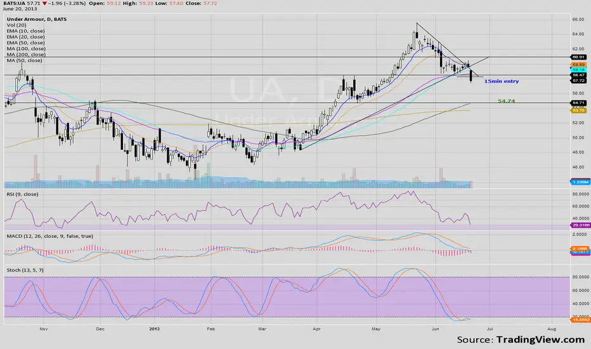Click the Feb label on time axis
The image size is (591, 349).
click(x=211, y=329)
